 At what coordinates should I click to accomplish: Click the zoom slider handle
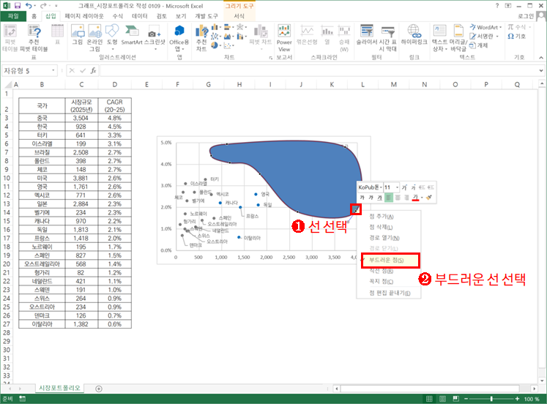491,399
